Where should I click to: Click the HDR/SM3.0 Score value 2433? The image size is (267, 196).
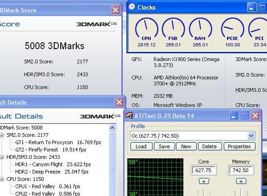click(x=82, y=74)
